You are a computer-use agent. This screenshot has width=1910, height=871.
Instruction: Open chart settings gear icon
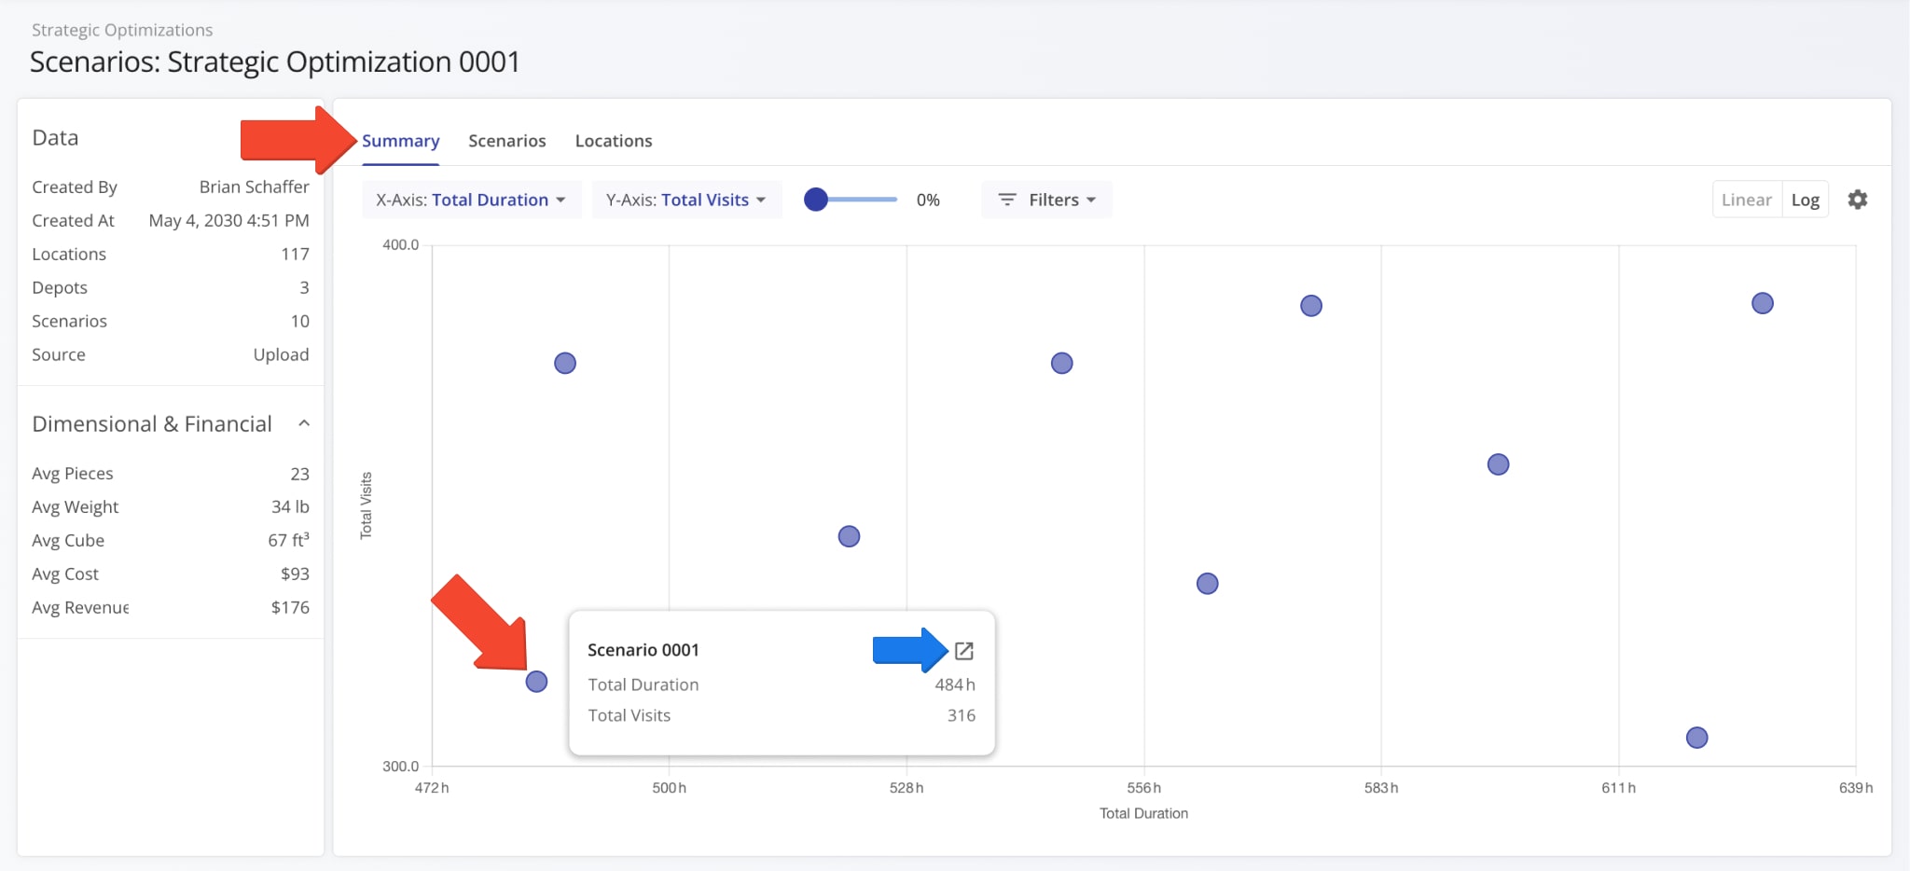pyautogui.click(x=1857, y=200)
